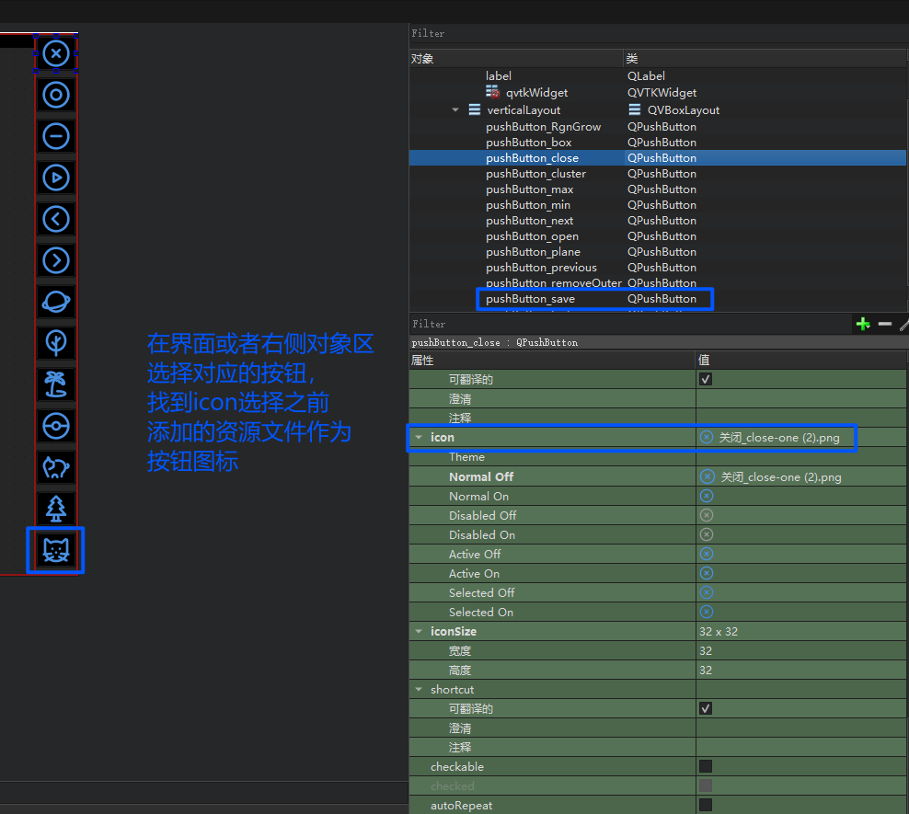Collapse the shortcut property group
Screen dimensions: 909x814
[x=419, y=690]
